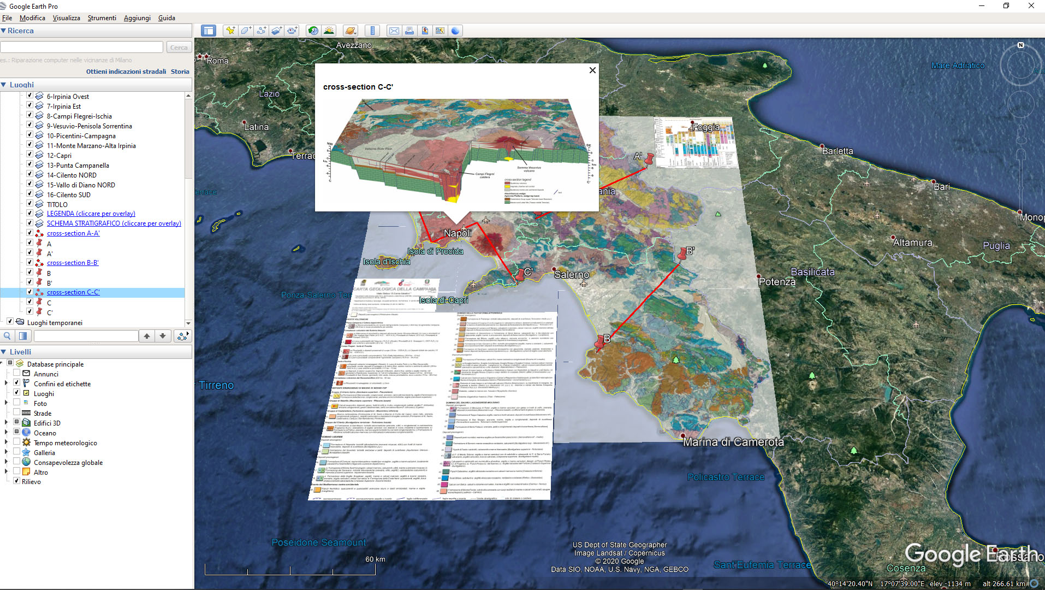Select the Add Path tool
The width and height of the screenshot is (1045, 590).
tap(261, 31)
